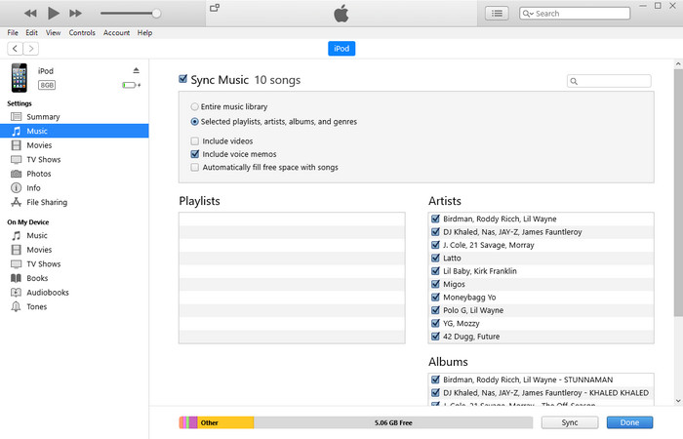
Task: Click the scrollbar down arrow
Action: pos(678,401)
